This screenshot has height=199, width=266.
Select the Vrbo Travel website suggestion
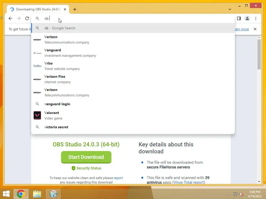(x=133, y=66)
